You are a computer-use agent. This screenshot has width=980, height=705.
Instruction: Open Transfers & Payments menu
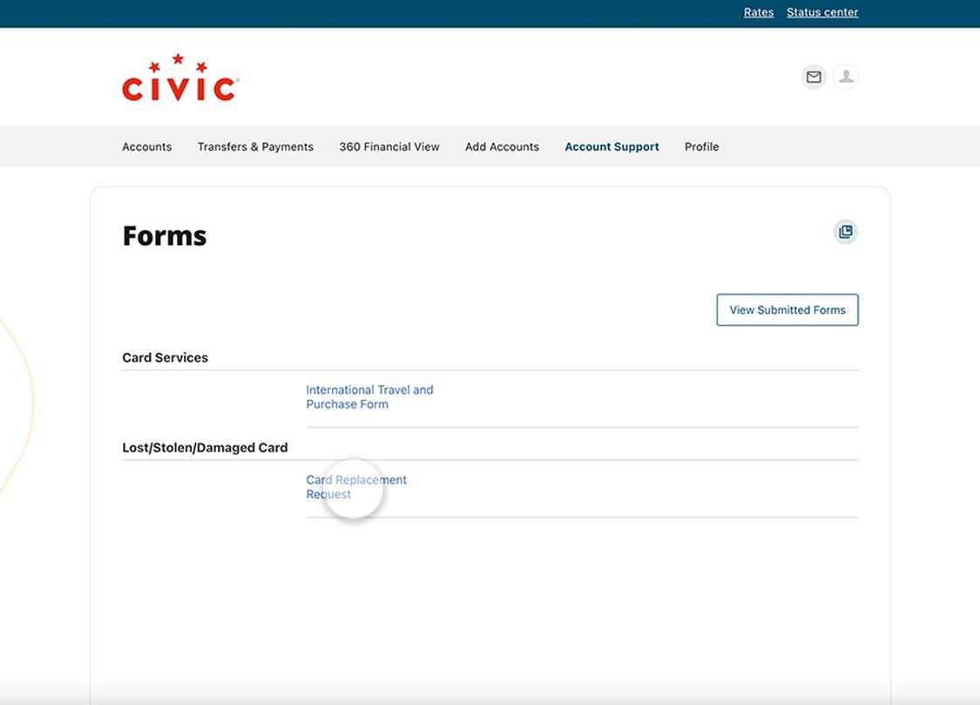(255, 146)
